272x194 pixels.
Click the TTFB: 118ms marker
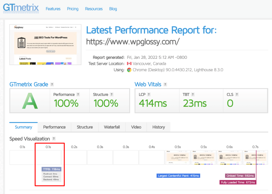pos(52,169)
